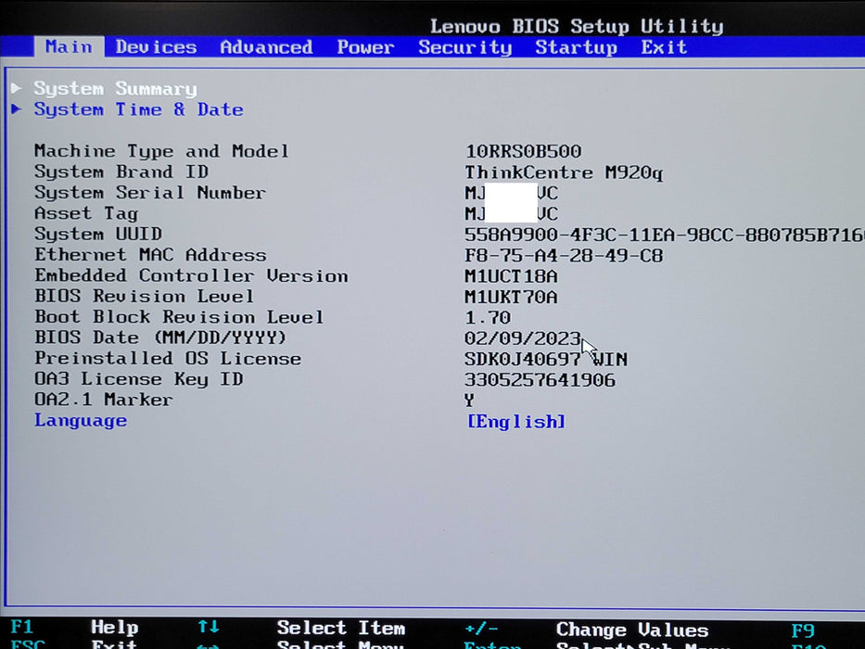Viewport: 865px width, 649px height.
Task: Select the BIOS date 02/09/2023
Action: 523,337
